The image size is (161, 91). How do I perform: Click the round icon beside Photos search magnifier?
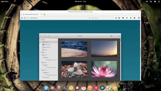(115, 36)
